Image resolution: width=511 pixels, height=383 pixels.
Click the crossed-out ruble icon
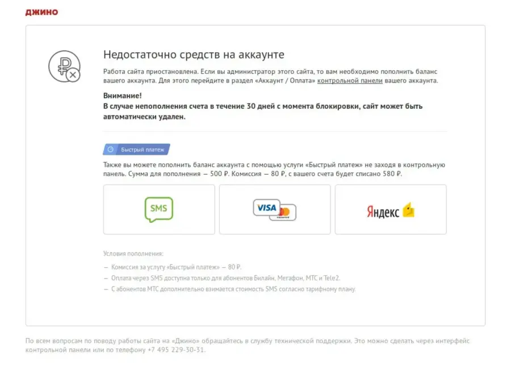tap(64, 67)
